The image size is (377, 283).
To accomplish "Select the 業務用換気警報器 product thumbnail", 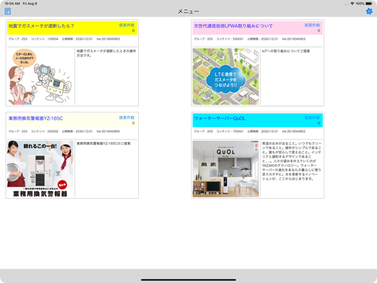I will point(40,169).
